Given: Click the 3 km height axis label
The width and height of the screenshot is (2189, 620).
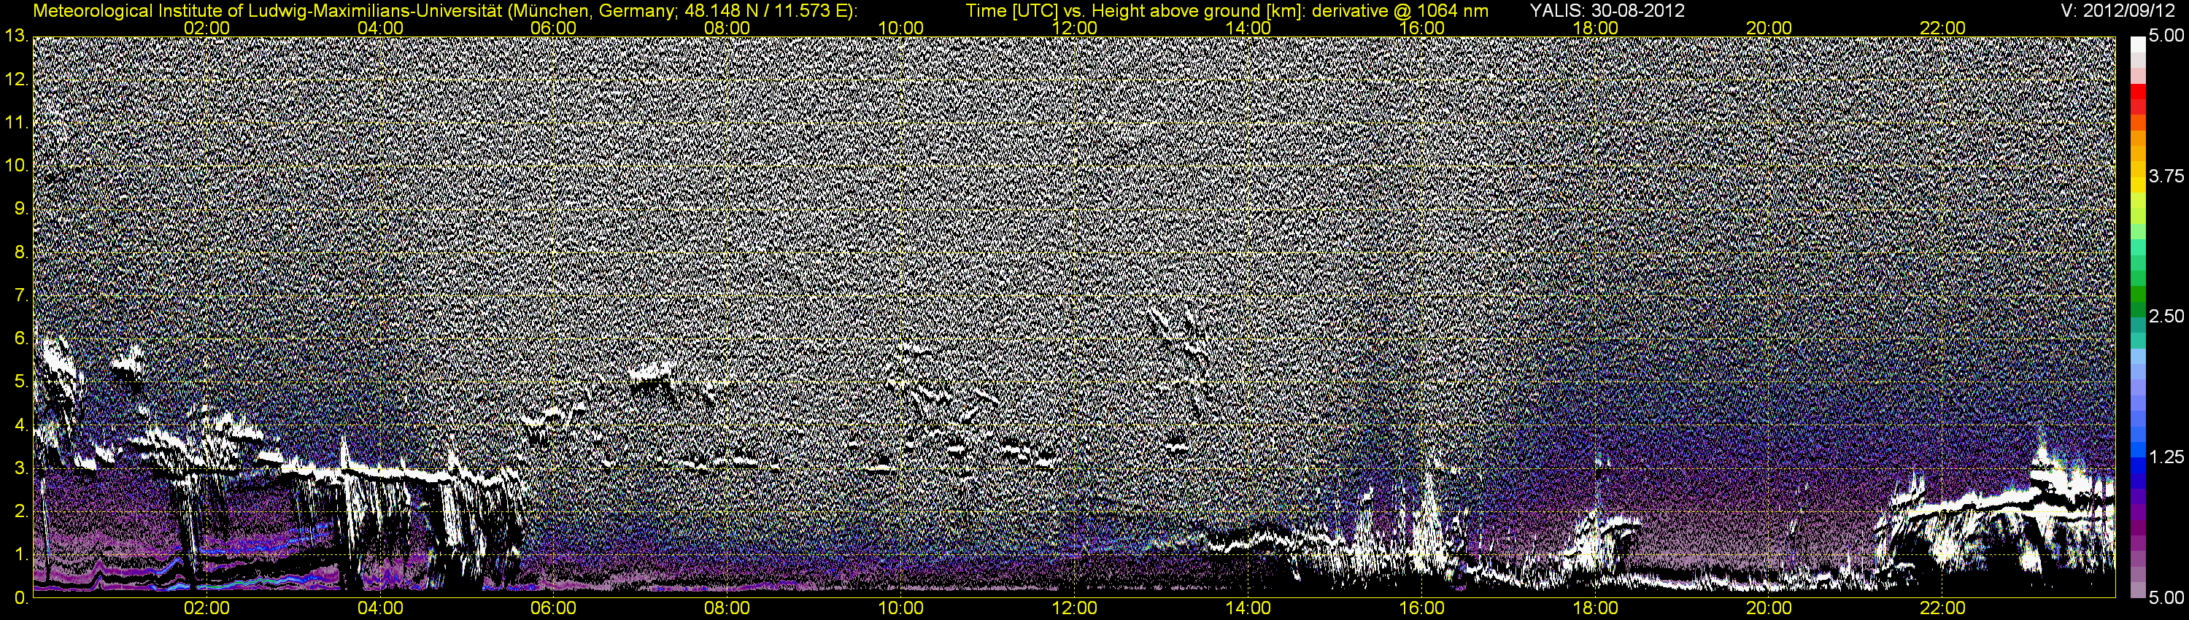Looking at the screenshot, I should click(x=21, y=469).
